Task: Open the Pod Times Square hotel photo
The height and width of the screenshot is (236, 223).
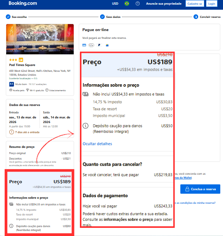Action: click(x=40, y=39)
